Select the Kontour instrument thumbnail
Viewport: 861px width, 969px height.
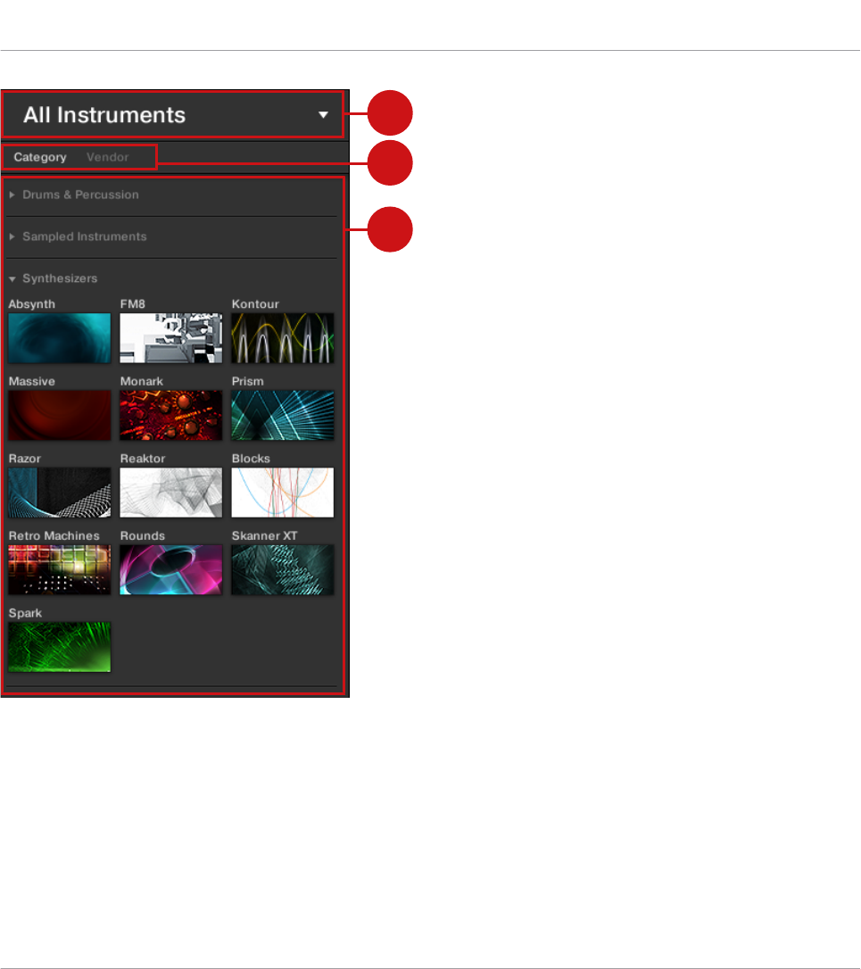click(283, 338)
